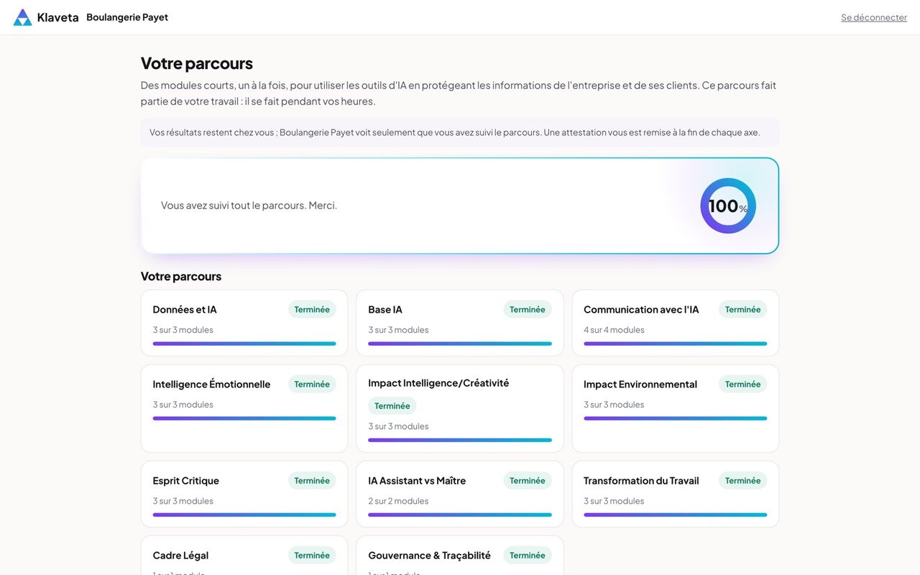Log out via Se déconnecter link
The image size is (920, 575).
coord(874,17)
